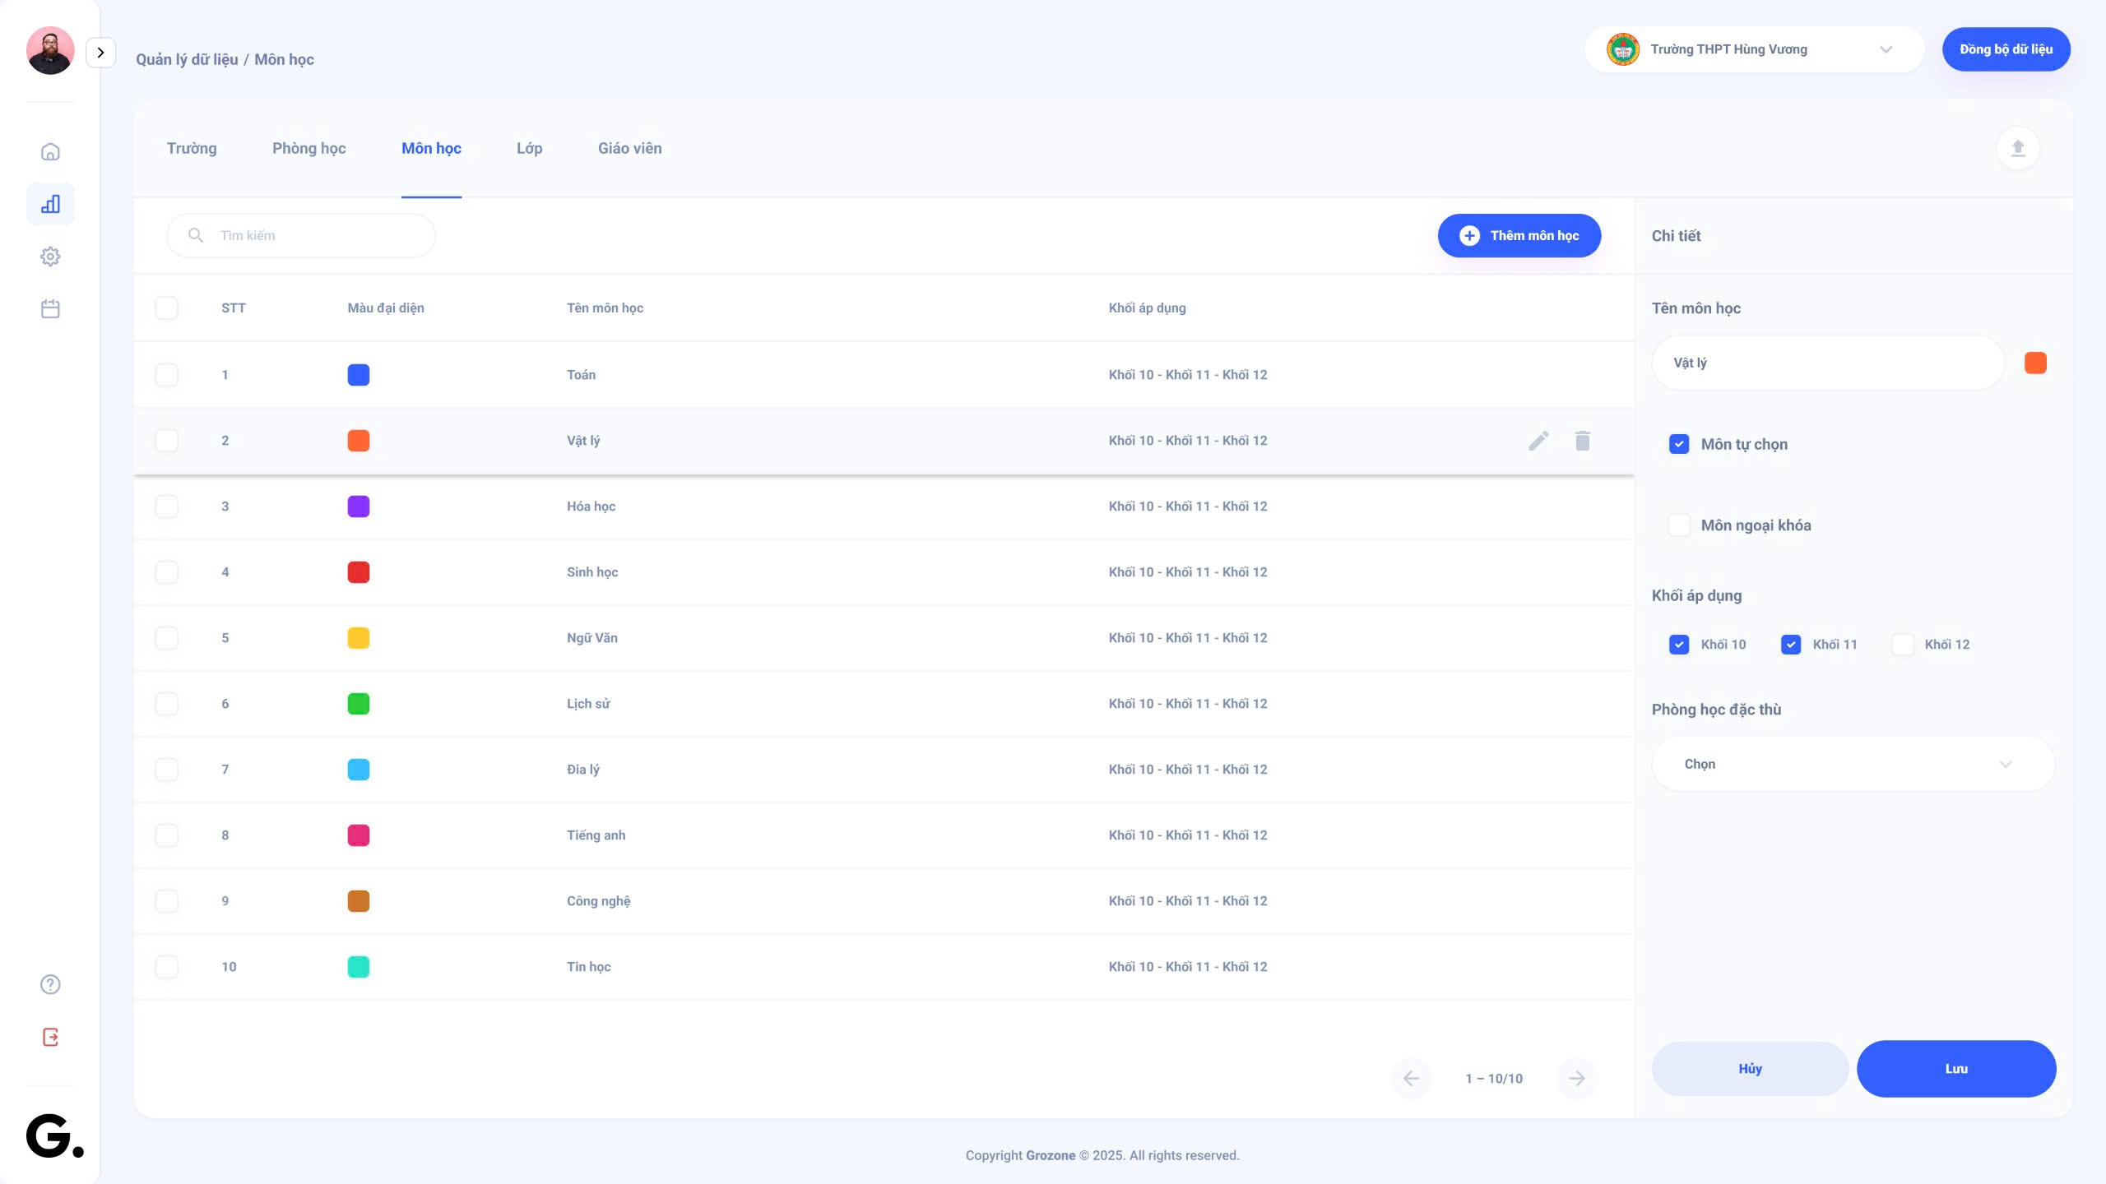Switch to the Phòng học tab

click(308, 149)
